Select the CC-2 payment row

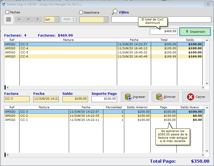(44, 116)
